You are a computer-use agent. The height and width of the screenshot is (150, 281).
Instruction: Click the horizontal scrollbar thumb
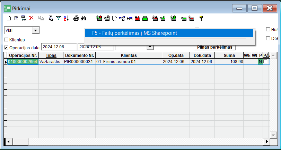pos(20,142)
